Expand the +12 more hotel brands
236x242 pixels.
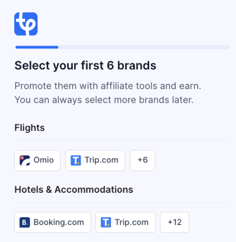[175, 222]
